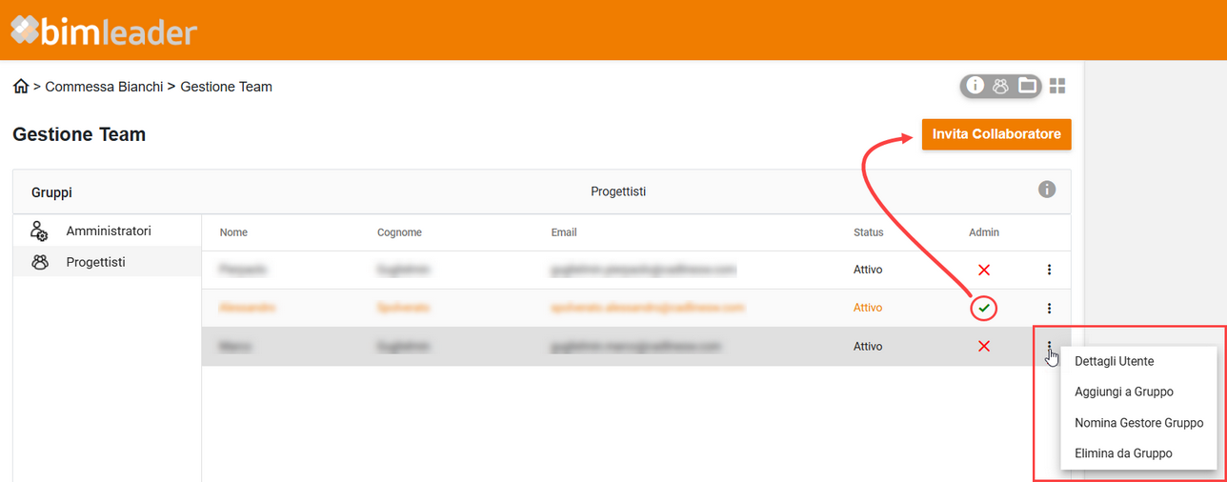Screen dimensions: 1227x482
Task: Open the team members view icon
Action: click(x=1000, y=86)
